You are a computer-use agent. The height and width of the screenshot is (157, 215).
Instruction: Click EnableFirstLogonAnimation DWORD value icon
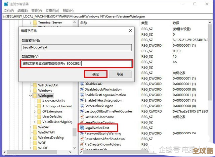click(82, 95)
